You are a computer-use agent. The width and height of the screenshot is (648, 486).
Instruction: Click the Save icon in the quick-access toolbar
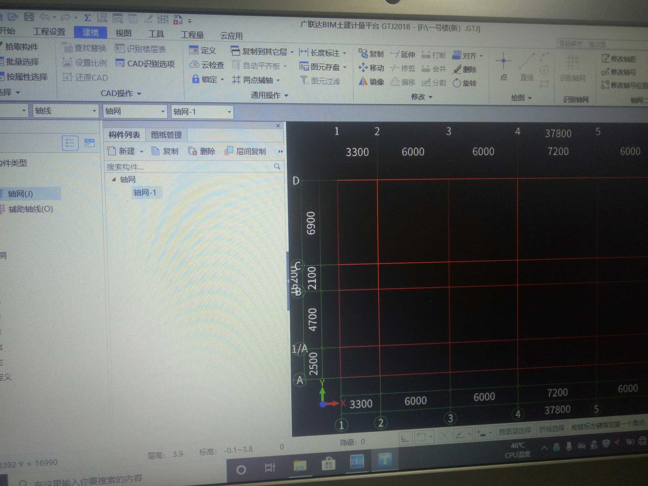(x=29, y=17)
